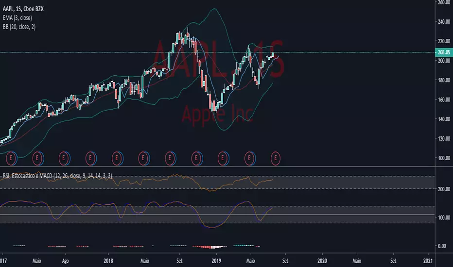
Task: Click the earnings E marker above Maio 2018
Action: [143, 158]
